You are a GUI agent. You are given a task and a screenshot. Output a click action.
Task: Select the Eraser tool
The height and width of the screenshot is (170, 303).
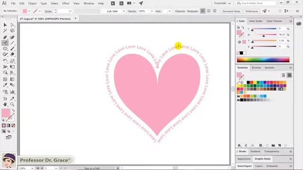click(x=12, y=54)
